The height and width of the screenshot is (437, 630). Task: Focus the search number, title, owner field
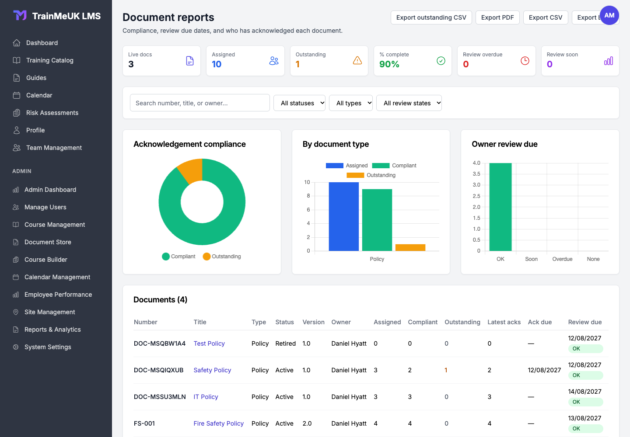[x=200, y=103]
